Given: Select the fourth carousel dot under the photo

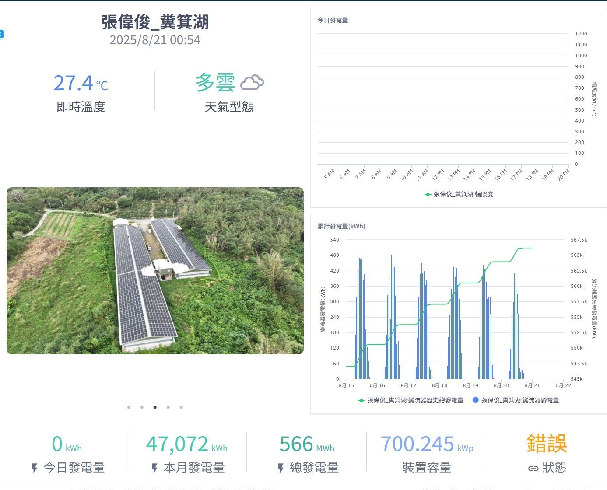Looking at the screenshot, I should point(168,407).
